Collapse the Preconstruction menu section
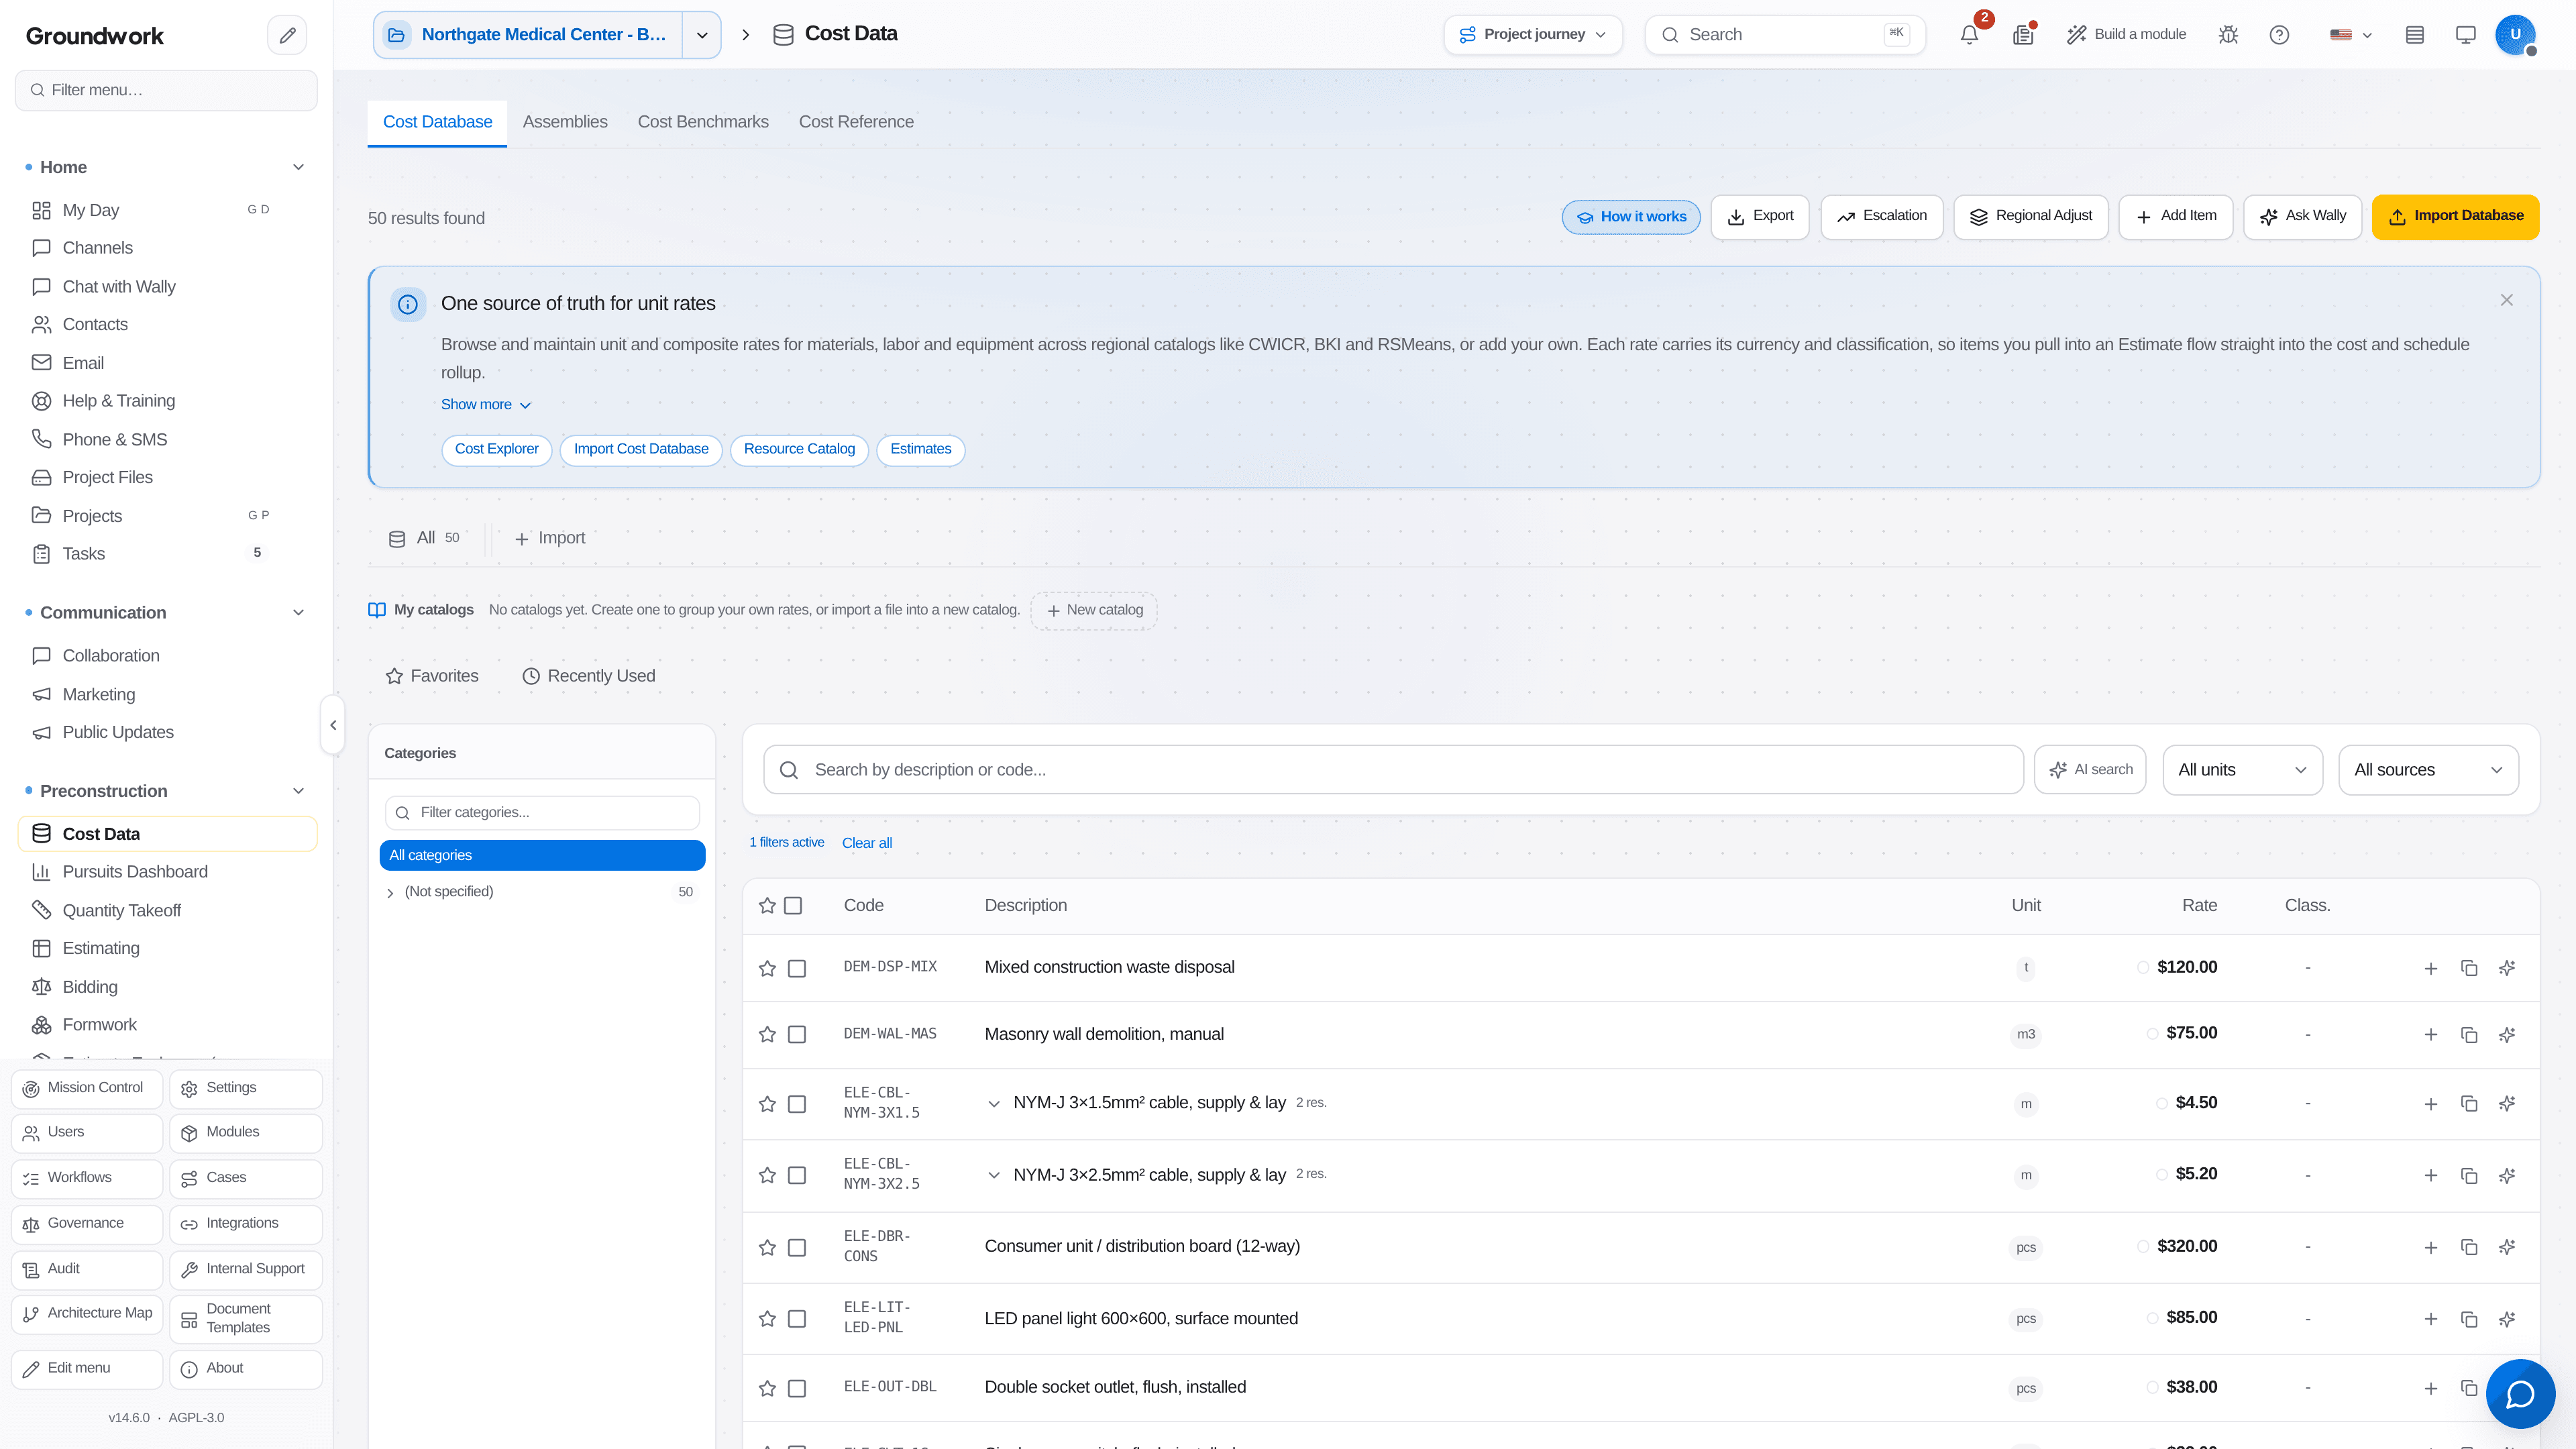The width and height of the screenshot is (2576, 1449). [x=298, y=791]
